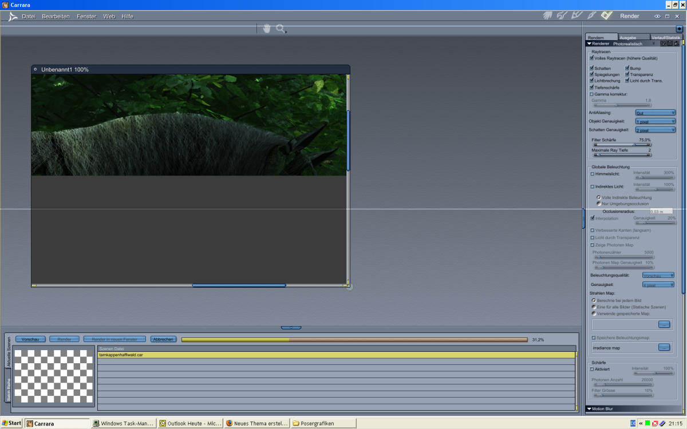Viewport: 687px width, 429px height.
Task: Click the Start button
Action: 11,423
